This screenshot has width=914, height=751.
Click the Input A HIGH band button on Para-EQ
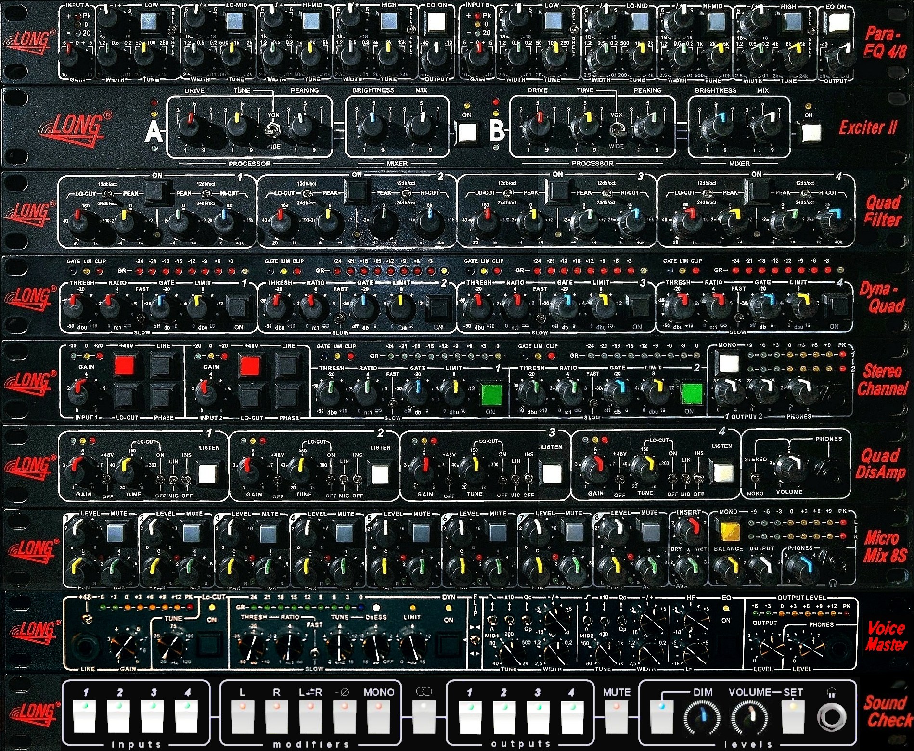point(389,21)
